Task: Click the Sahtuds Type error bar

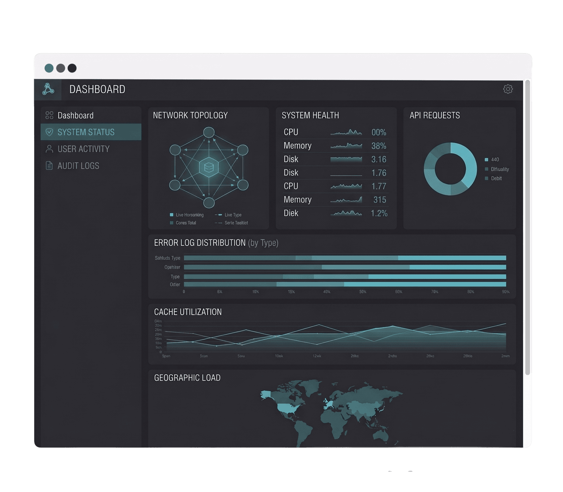Action: coord(345,258)
